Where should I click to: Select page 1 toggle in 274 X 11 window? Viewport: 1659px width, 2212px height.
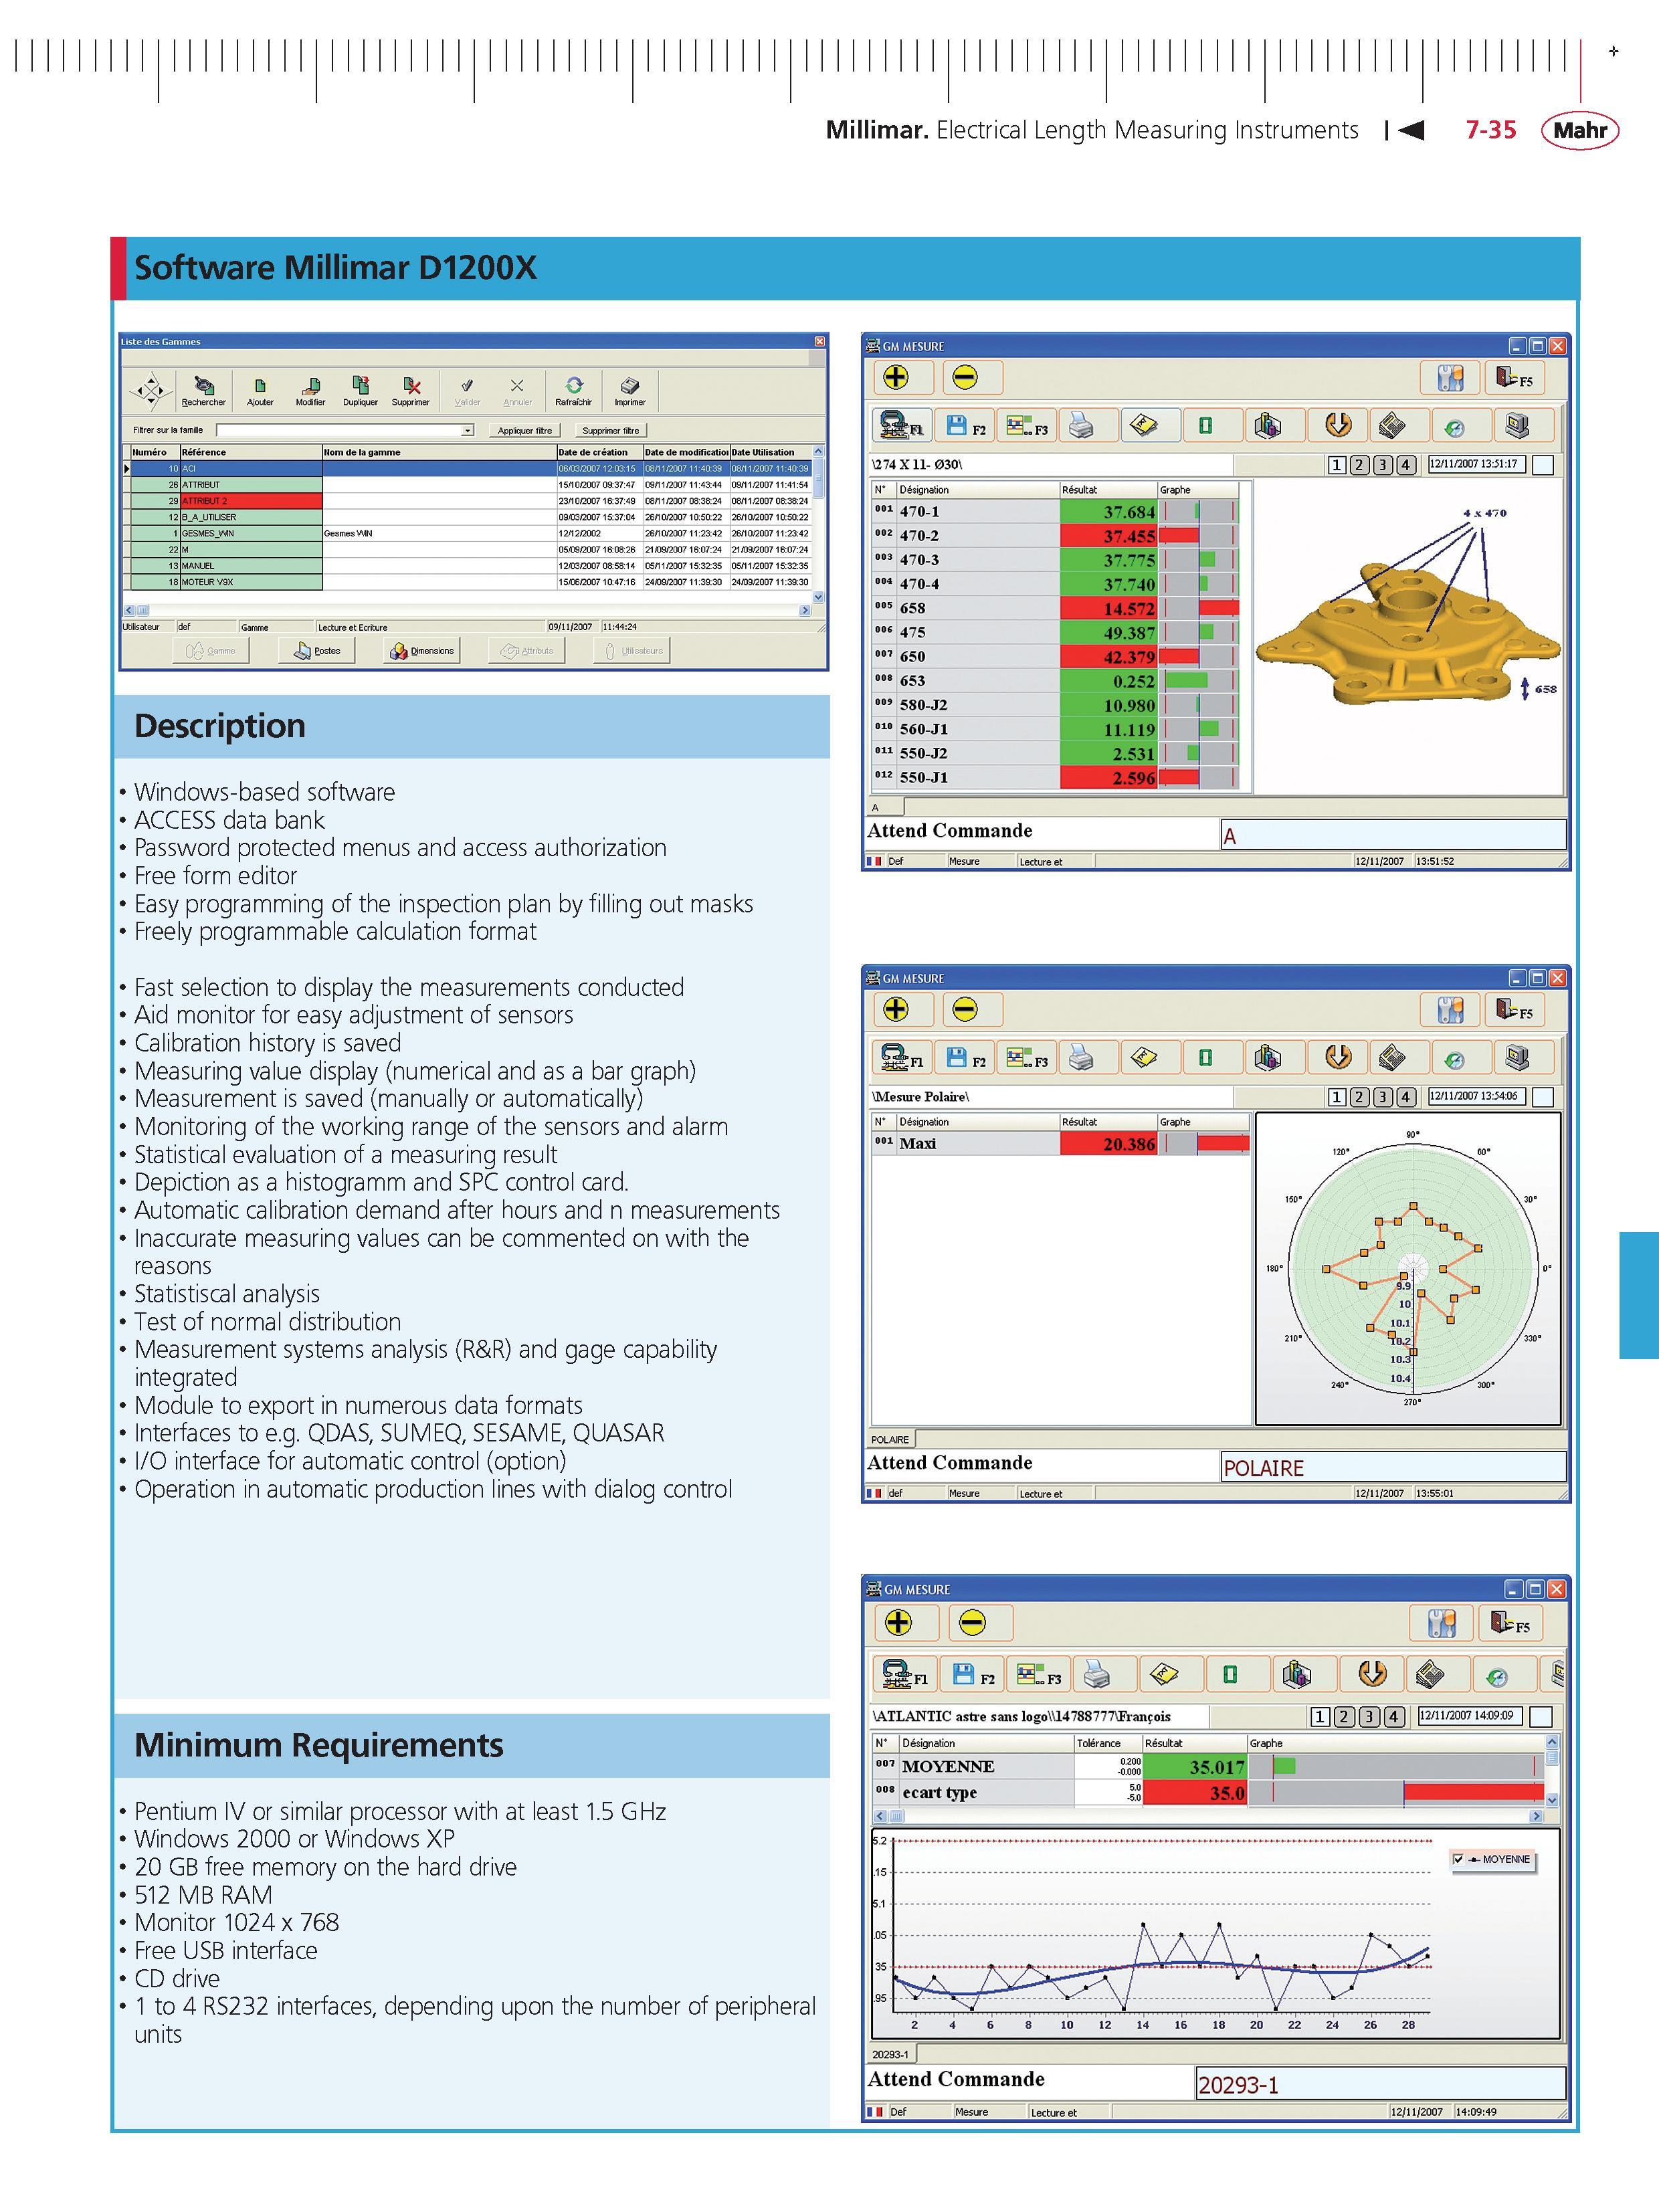(1337, 465)
